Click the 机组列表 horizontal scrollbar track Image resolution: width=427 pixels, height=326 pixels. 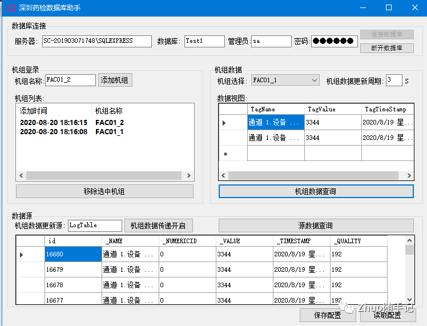pos(104,176)
